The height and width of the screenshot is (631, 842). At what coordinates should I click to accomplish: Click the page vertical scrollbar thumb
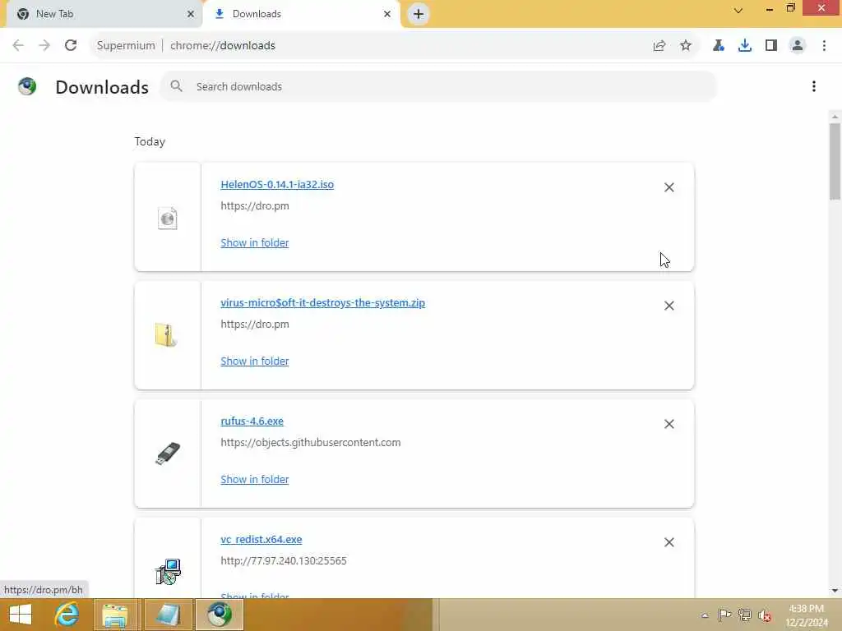(x=835, y=161)
